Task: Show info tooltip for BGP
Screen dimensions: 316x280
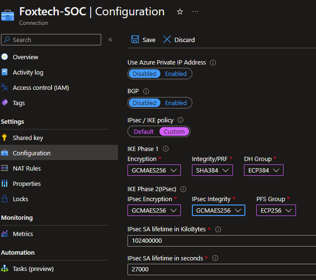Action: click(x=146, y=91)
